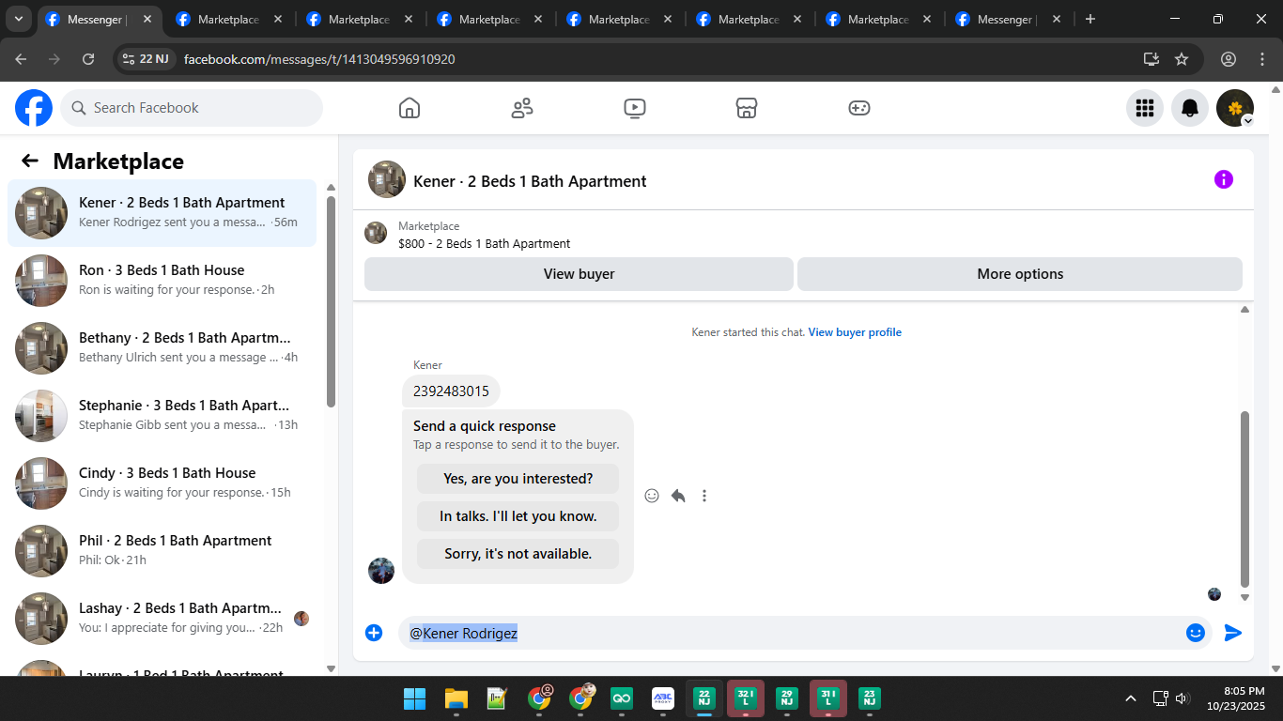Open the Marketplace storefront icon

coord(747,108)
